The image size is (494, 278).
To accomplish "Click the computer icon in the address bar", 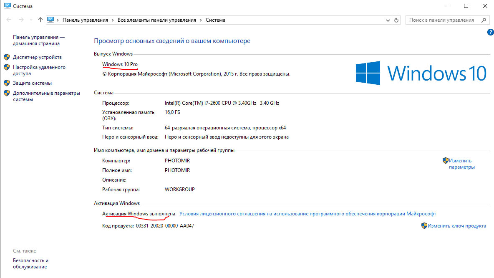I will (x=50, y=20).
